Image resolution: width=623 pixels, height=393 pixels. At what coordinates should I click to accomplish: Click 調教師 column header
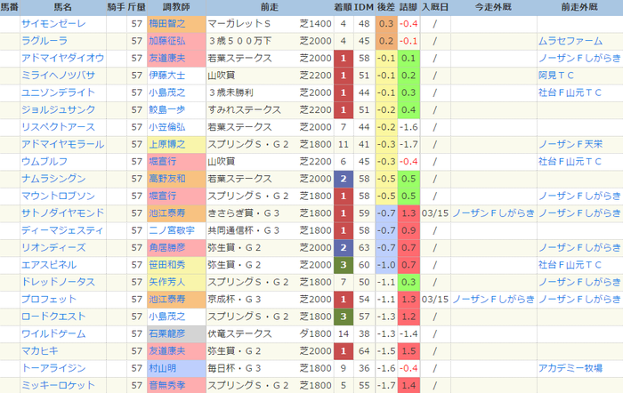coord(176,7)
